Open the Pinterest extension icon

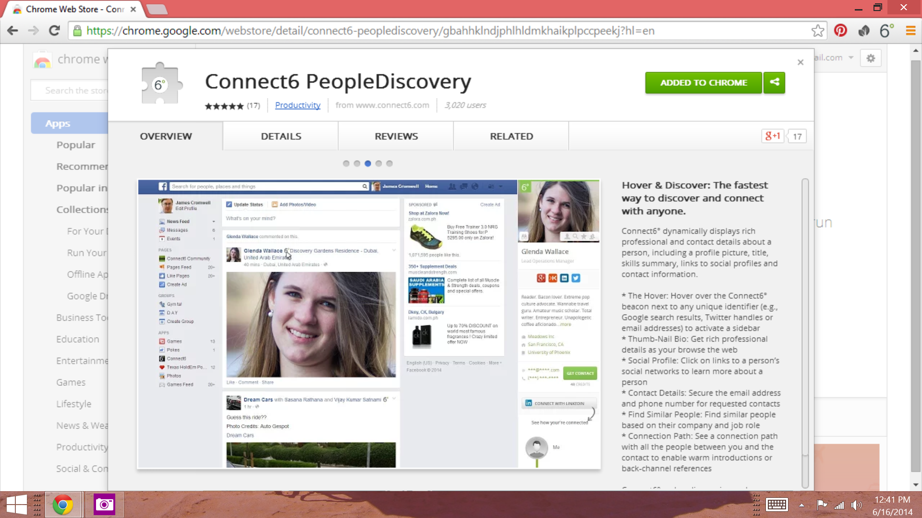[840, 31]
